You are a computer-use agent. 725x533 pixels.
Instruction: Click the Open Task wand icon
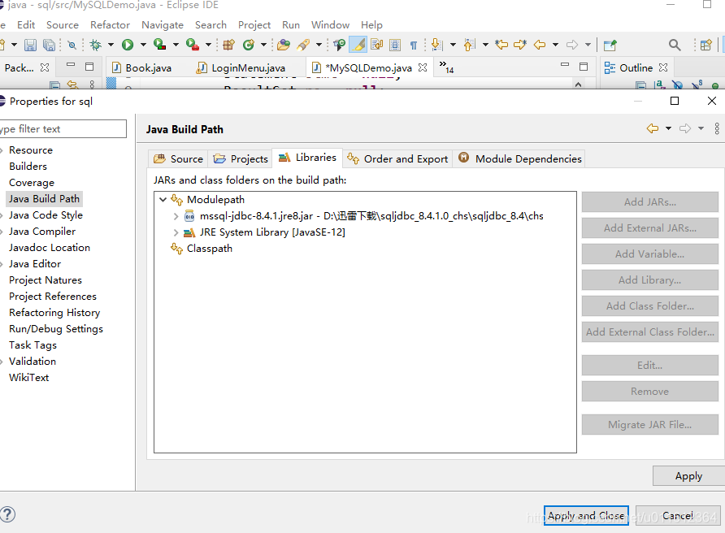[303, 45]
